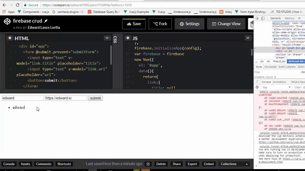This screenshot has width=305, height=171.
Task: Switch to DevTools Elements tab
Action: click(275, 19)
